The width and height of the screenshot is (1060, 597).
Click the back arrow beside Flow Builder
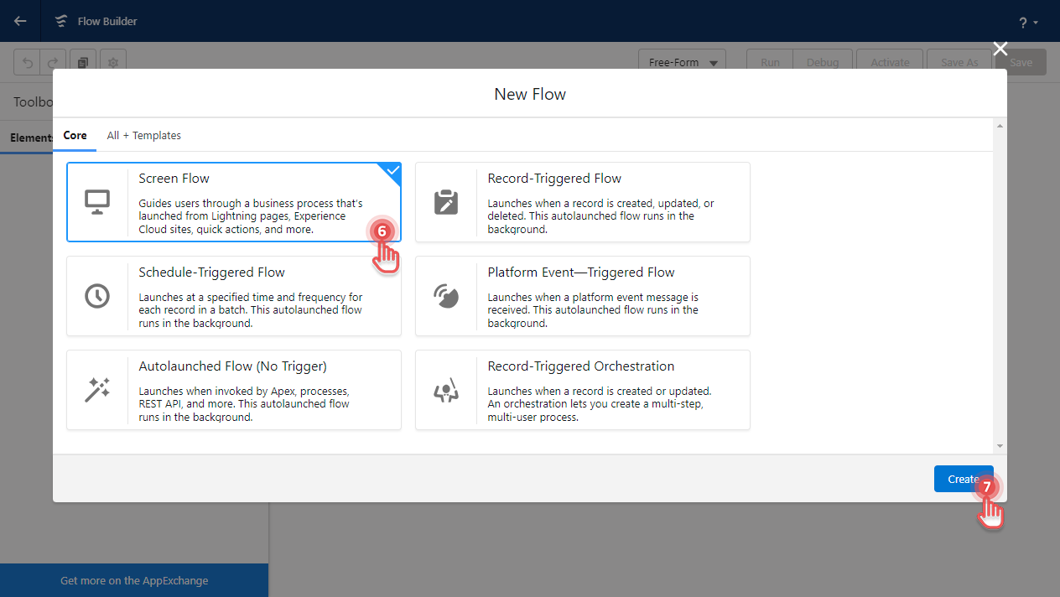click(19, 21)
